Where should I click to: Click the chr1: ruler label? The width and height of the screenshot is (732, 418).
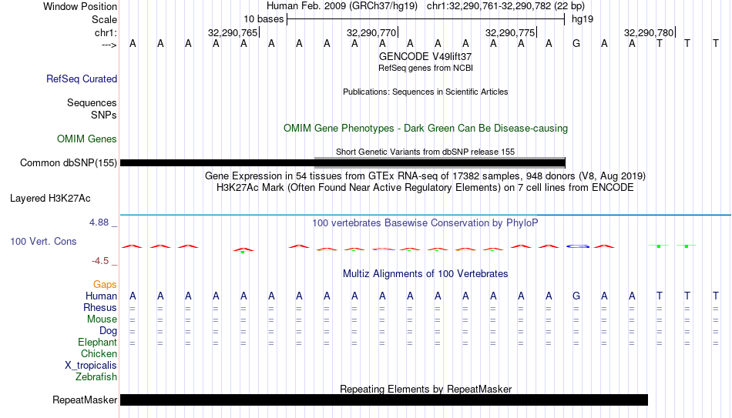pyautogui.click(x=106, y=32)
